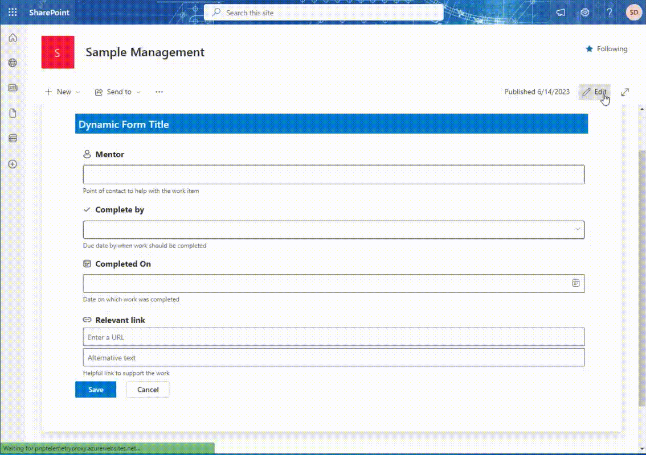
Task: Click the Create plus circle icon
Action: (13, 164)
